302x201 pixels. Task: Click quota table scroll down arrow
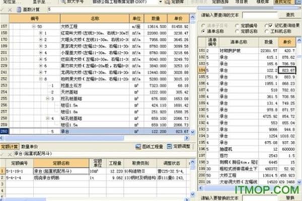pyautogui.click(x=193, y=194)
